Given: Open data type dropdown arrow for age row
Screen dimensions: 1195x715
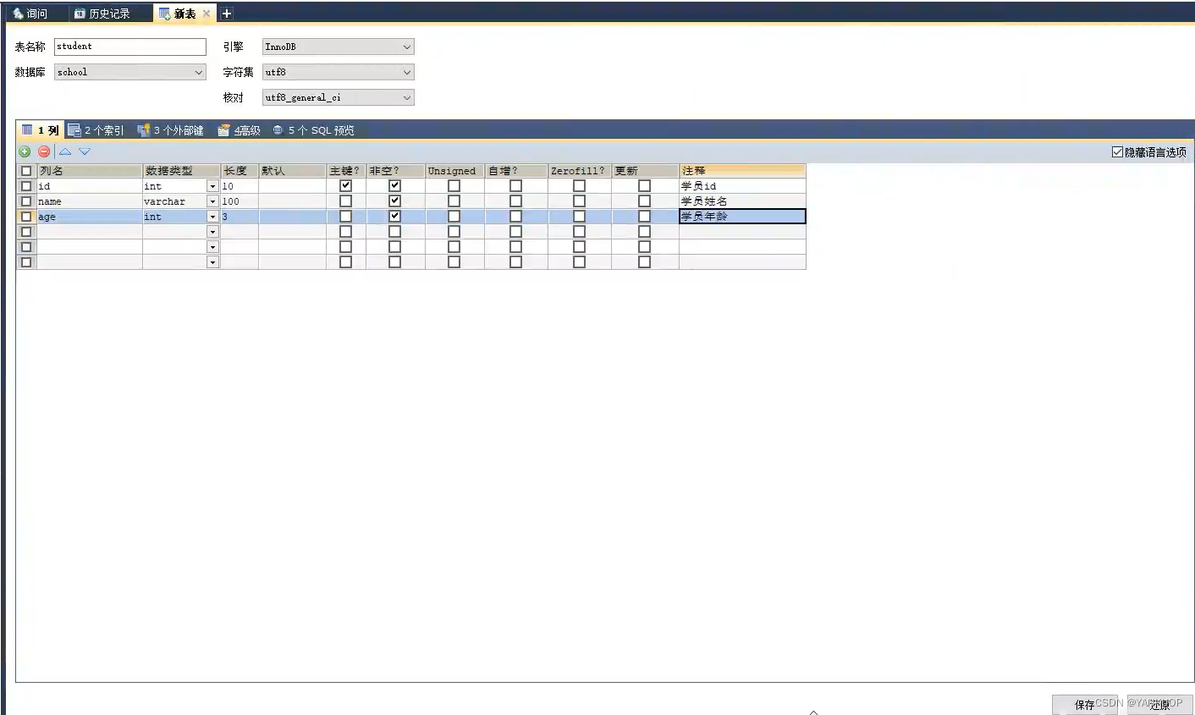Looking at the screenshot, I should [x=212, y=217].
